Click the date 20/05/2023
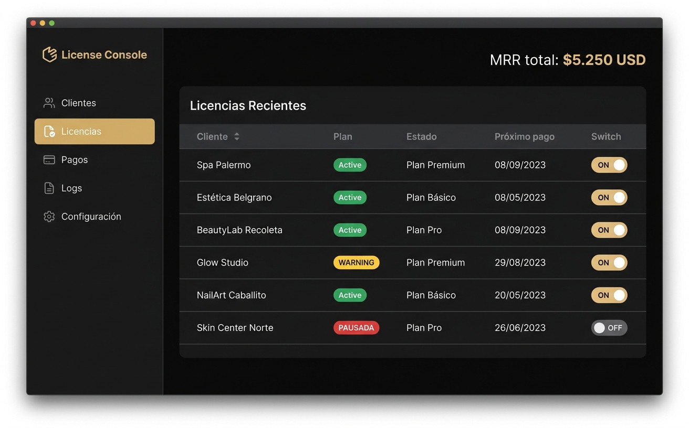689x428 pixels. (x=520, y=295)
